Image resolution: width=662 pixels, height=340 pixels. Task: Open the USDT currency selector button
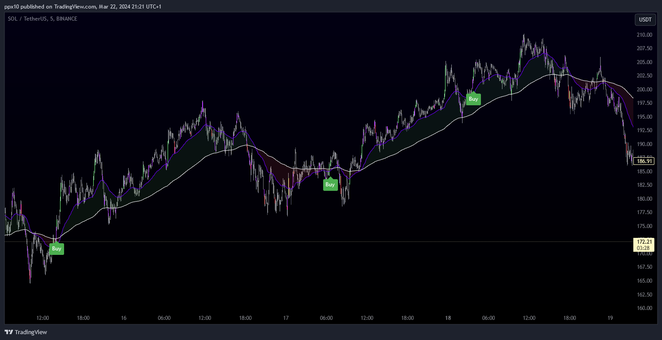pos(645,20)
